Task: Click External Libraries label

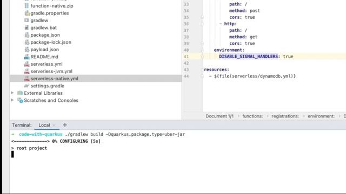Action: pyautogui.click(x=43, y=93)
